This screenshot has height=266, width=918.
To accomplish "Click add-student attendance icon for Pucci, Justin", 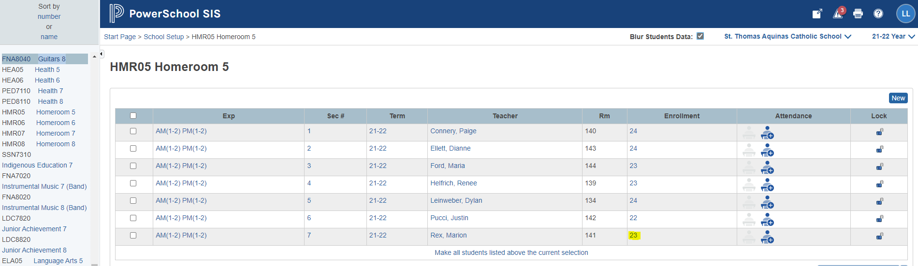I will click(767, 220).
